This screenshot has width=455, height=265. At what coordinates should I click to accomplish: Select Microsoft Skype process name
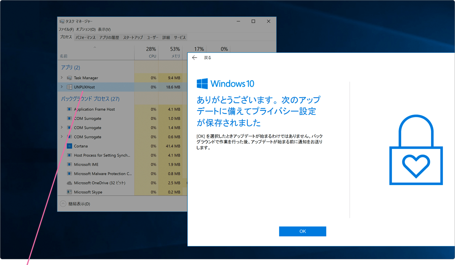(88, 192)
